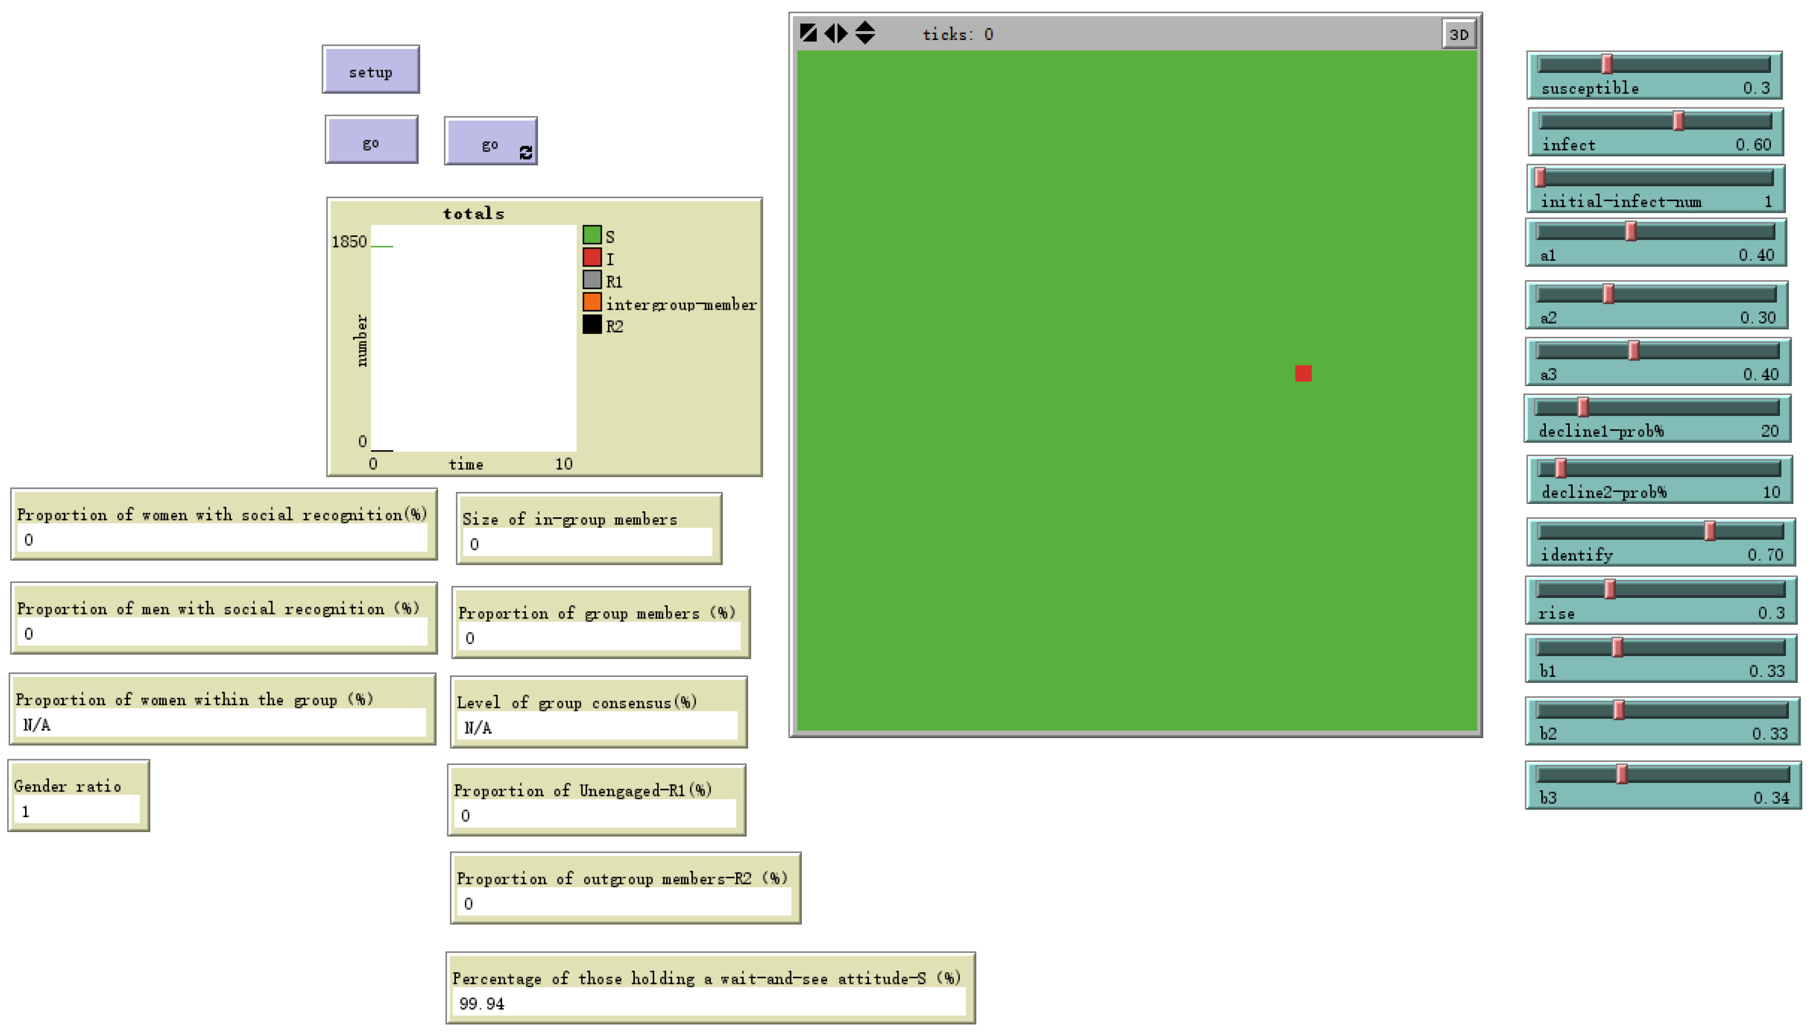The width and height of the screenshot is (1811, 1034).
Task: Click the orange intergroup-member legend swatch
Action: [x=592, y=303]
